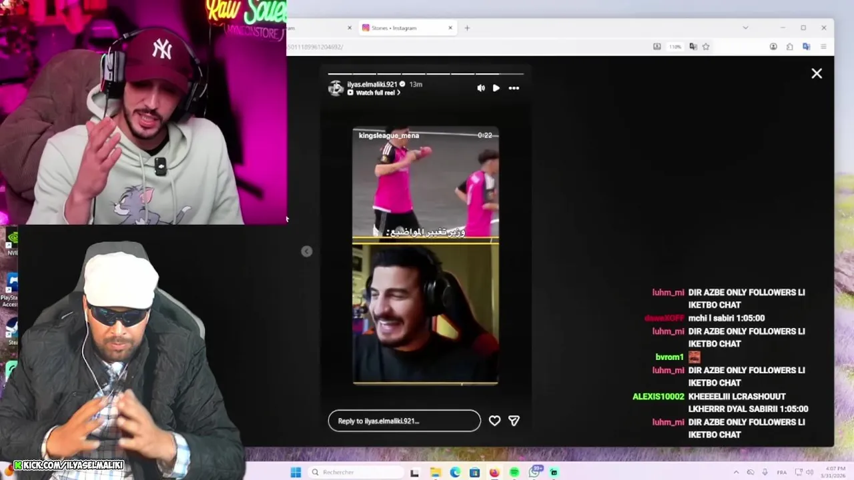
Task: Go to previous story with left arrow
Action: 306,251
